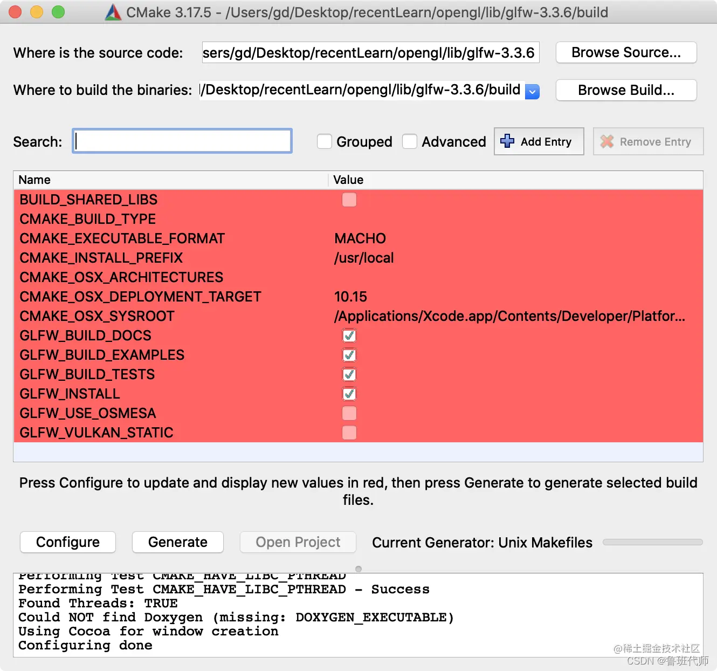The width and height of the screenshot is (717, 671).
Task: Click the Configure button
Action: click(x=68, y=542)
